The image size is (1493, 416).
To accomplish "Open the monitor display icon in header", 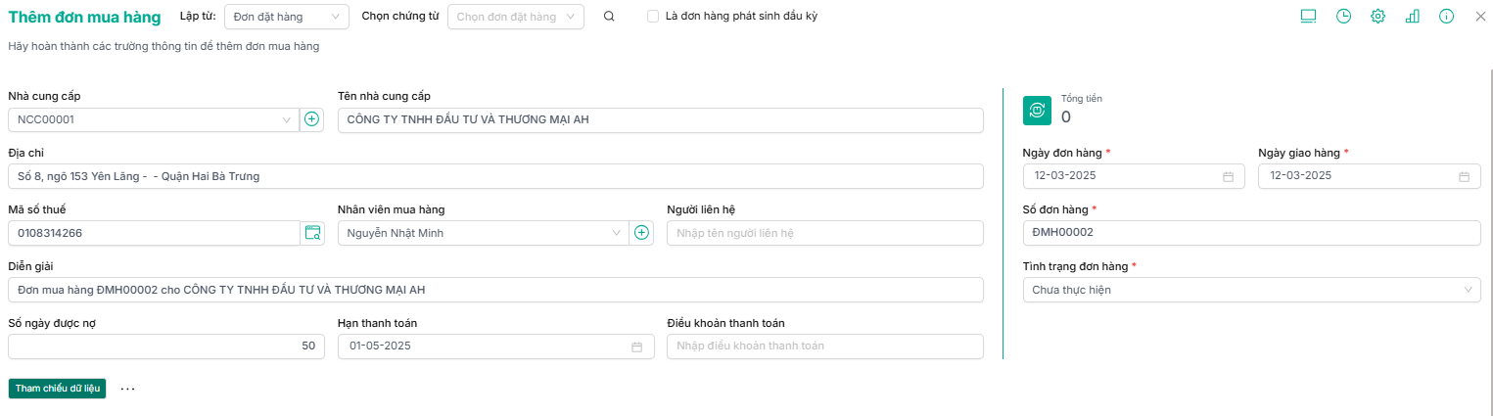I will 1308,17.
